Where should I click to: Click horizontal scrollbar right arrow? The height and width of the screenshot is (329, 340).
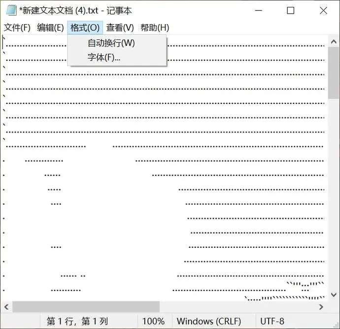(321, 307)
